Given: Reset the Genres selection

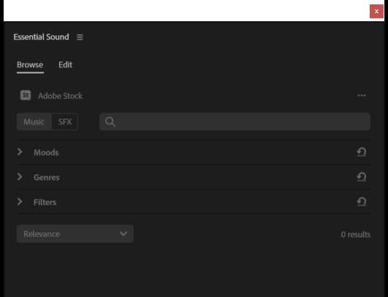Looking at the screenshot, I should (362, 176).
